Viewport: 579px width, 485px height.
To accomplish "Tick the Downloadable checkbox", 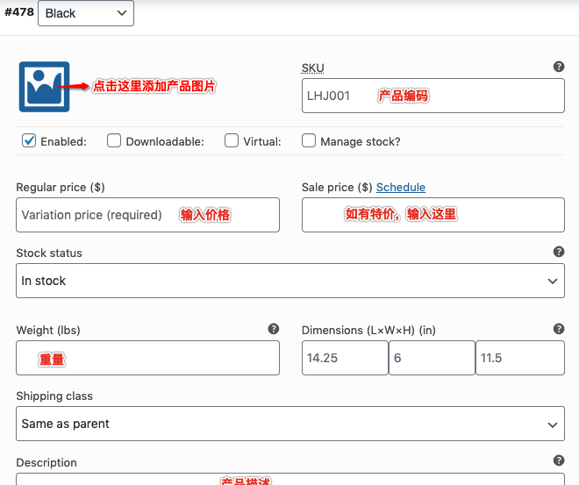I will click(x=114, y=140).
